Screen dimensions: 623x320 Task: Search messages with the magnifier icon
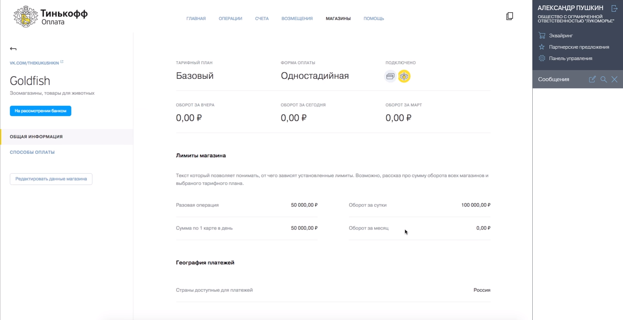coord(604,80)
